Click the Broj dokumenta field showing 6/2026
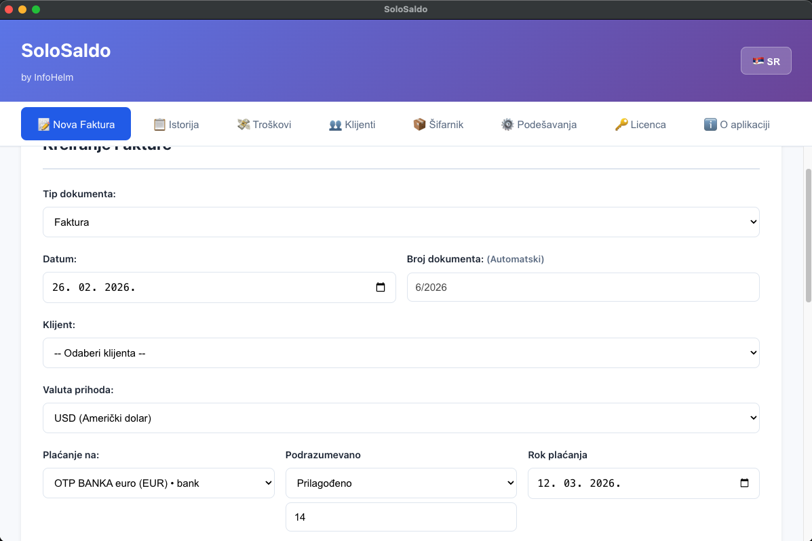This screenshot has height=541, width=812. [x=583, y=287]
